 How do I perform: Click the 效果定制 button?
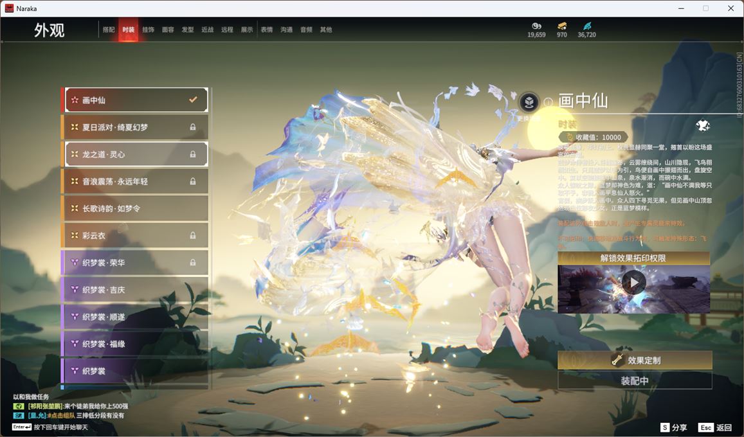[x=635, y=361]
